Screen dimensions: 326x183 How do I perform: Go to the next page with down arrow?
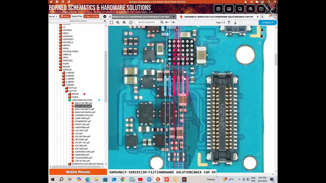[235, 23]
